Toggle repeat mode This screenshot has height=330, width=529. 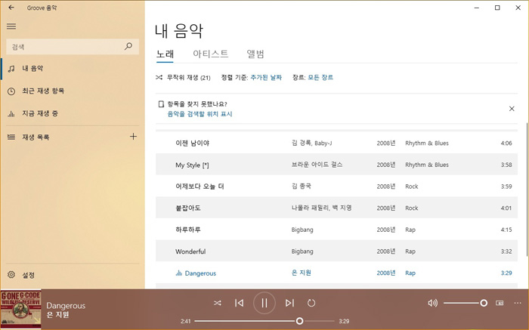click(311, 303)
